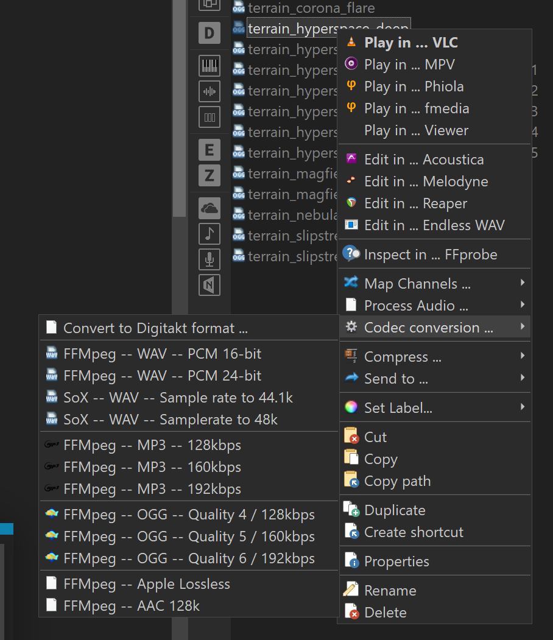
Task: Select the terrain_nebula file row
Action: pyautogui.click(x=285, y=215)
